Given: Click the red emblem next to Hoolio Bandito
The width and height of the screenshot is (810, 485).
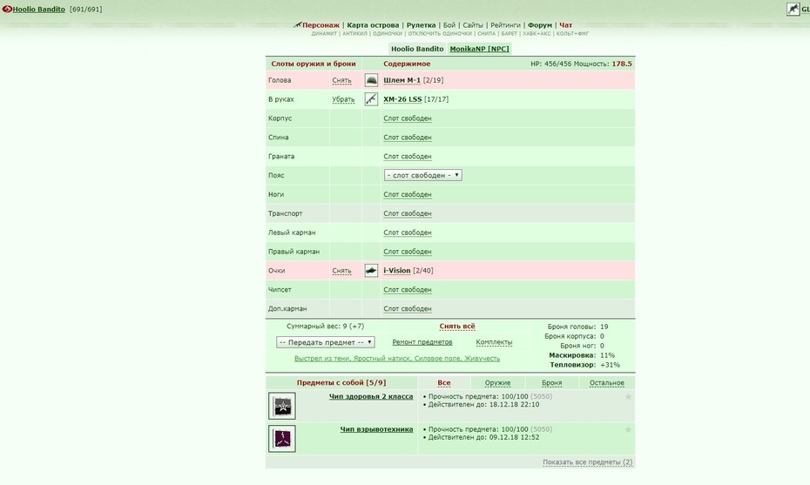Looking at the screenshot, I should [x=7, y=10].
